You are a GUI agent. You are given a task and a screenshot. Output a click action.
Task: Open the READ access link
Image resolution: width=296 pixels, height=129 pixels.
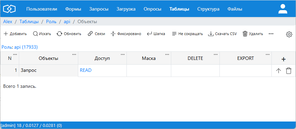click(86, 70)
